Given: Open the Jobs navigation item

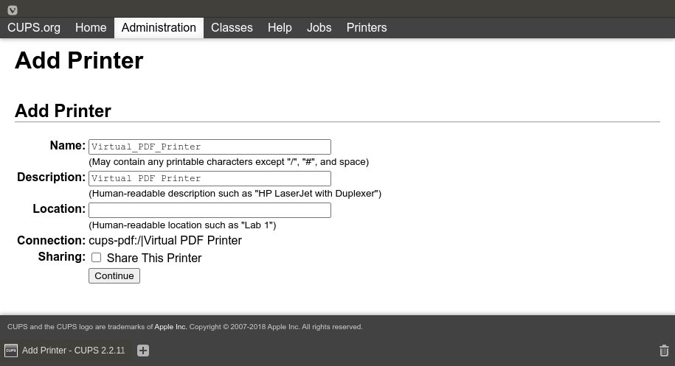Looking at the screenshot, I should [319, 28].
